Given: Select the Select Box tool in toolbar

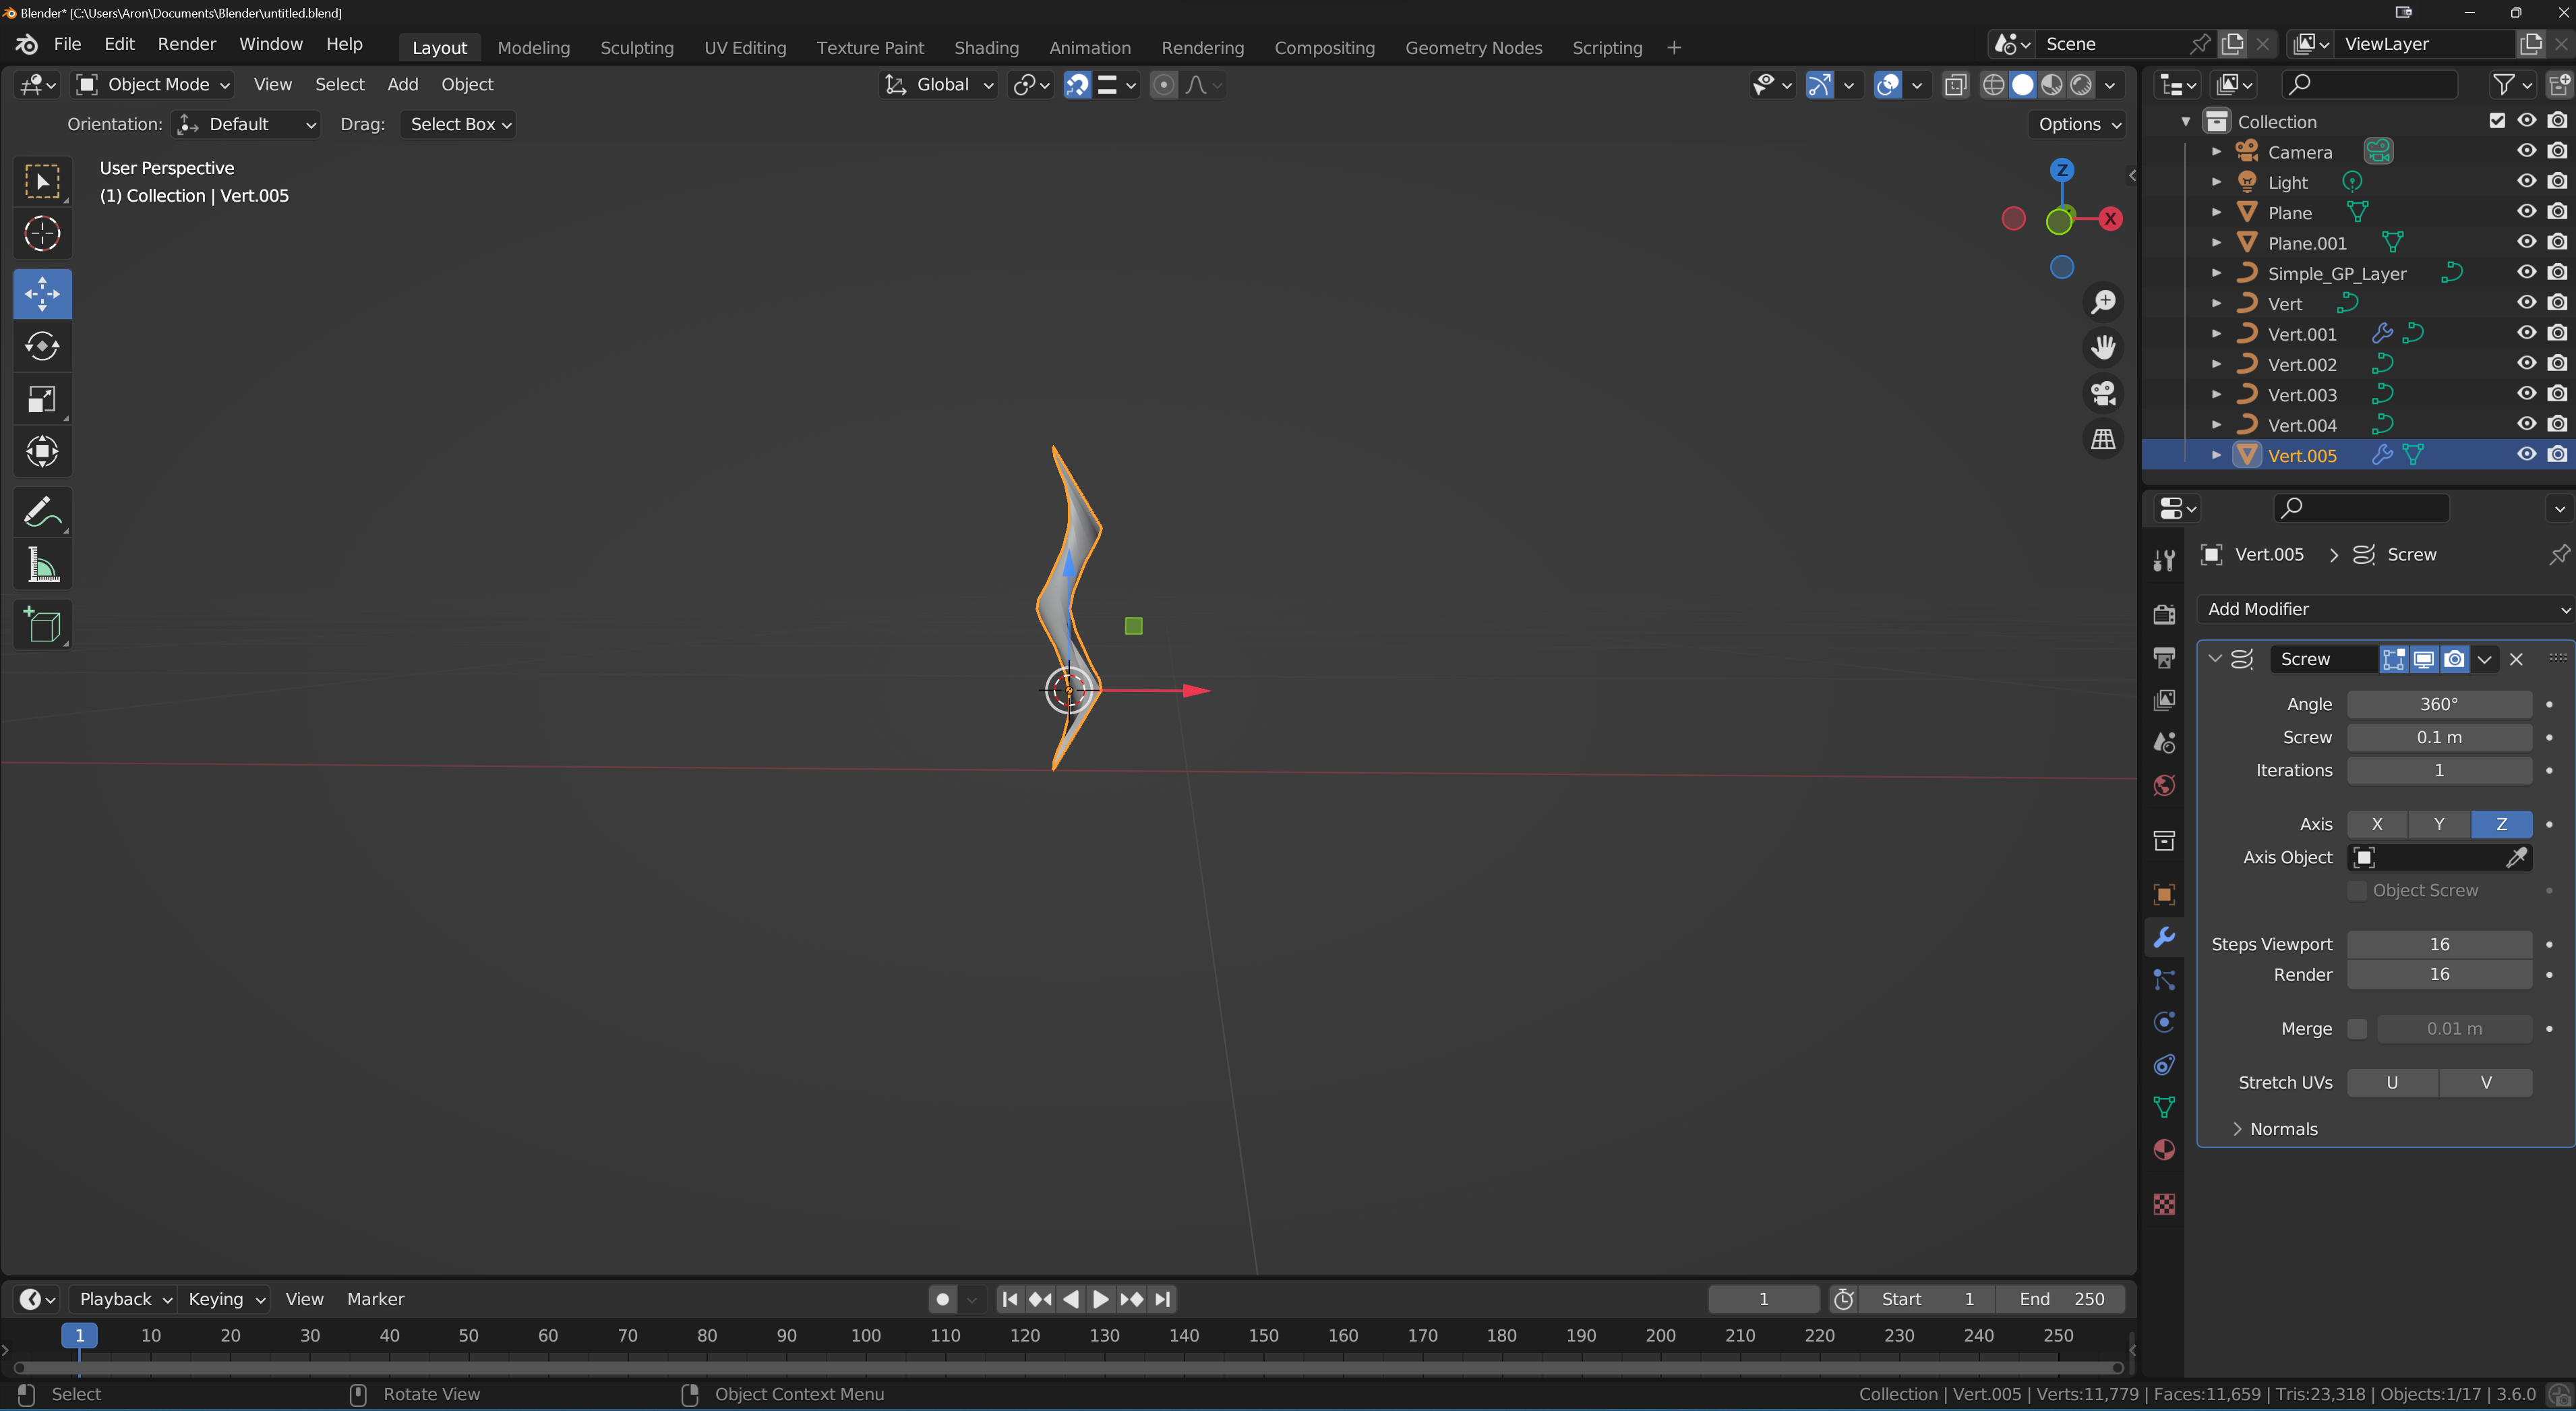Looking at the screenshot, I should 42,181.
